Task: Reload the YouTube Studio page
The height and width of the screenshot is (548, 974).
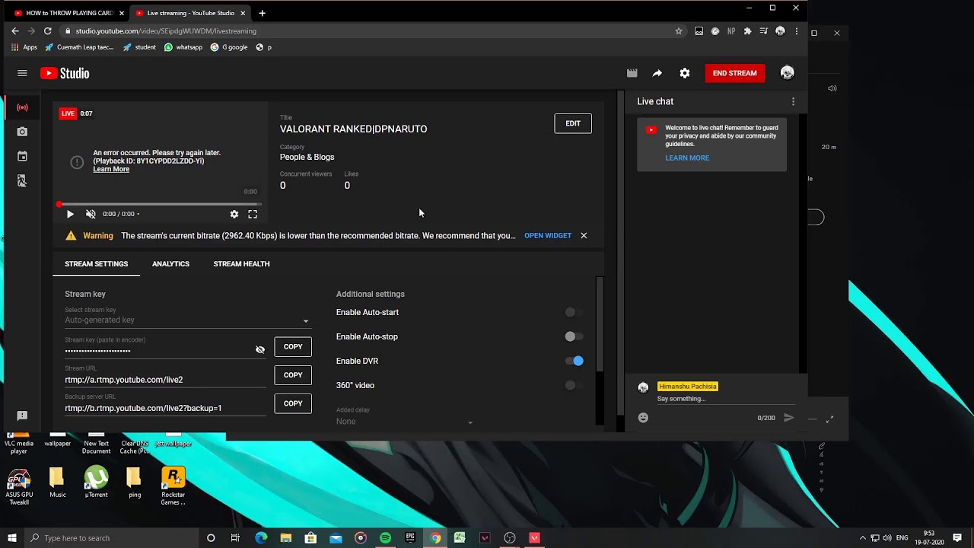Action: (47, 31)
